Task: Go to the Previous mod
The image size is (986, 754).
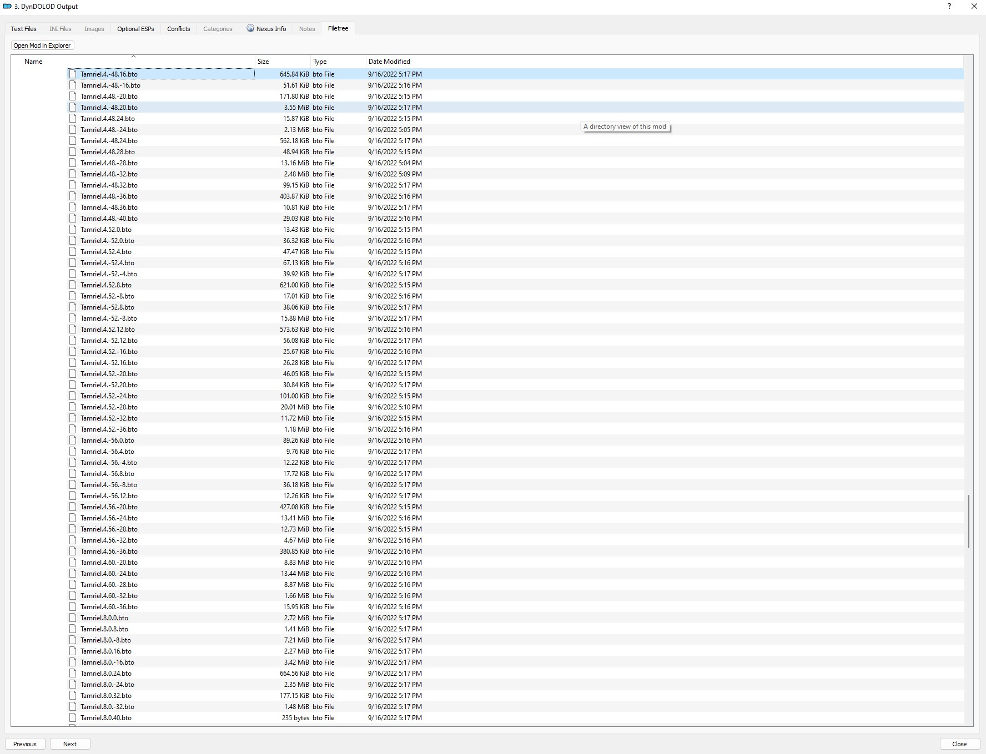Action: tap(25, 744)
